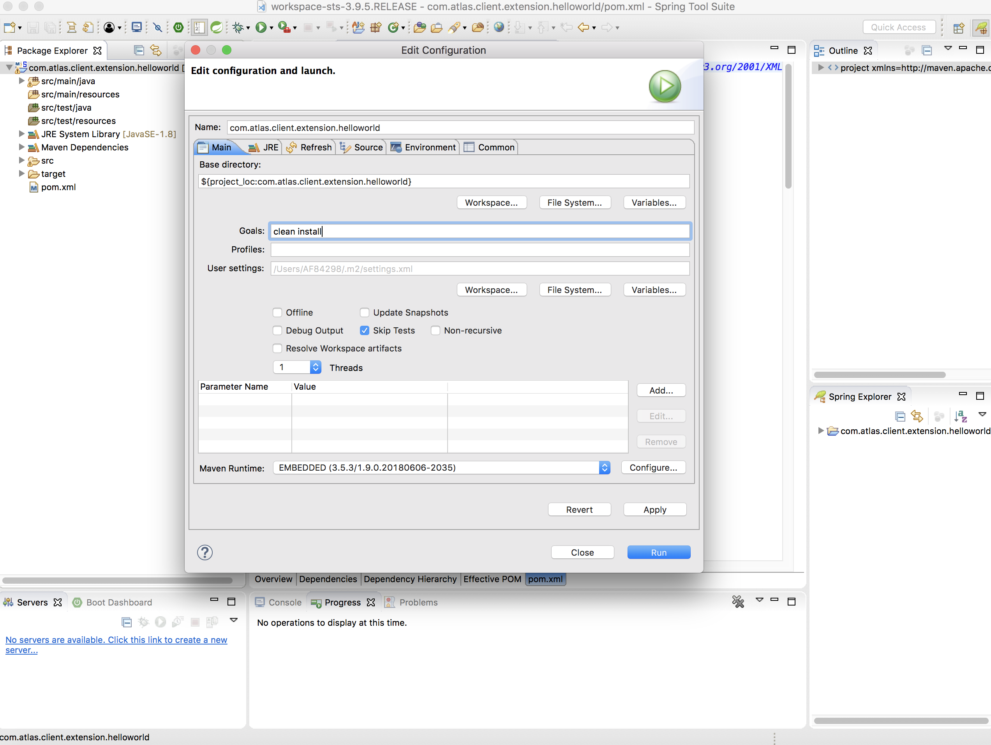
Task: Click the create a new server link
Action: coord(116,644)
